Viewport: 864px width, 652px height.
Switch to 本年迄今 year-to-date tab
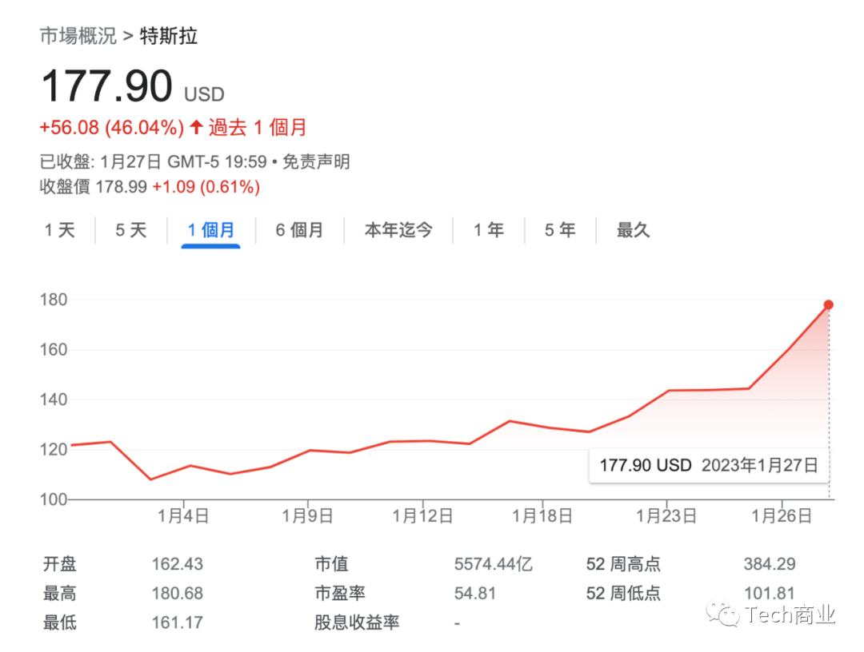(398, 230)
